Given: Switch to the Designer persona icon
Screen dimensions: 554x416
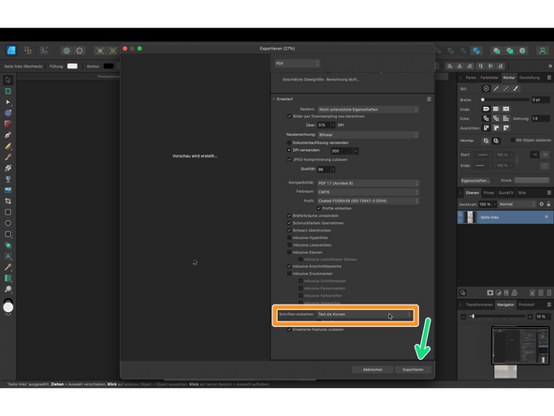Looking at the screenshot, I should coord(11,51).
